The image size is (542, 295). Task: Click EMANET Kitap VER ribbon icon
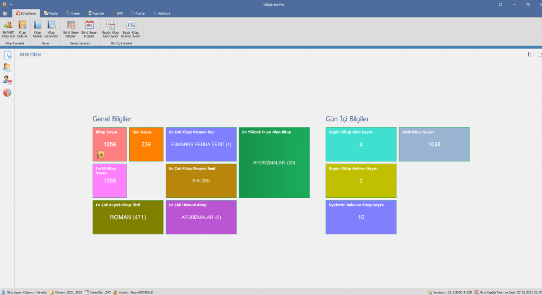tap(8, 30)
